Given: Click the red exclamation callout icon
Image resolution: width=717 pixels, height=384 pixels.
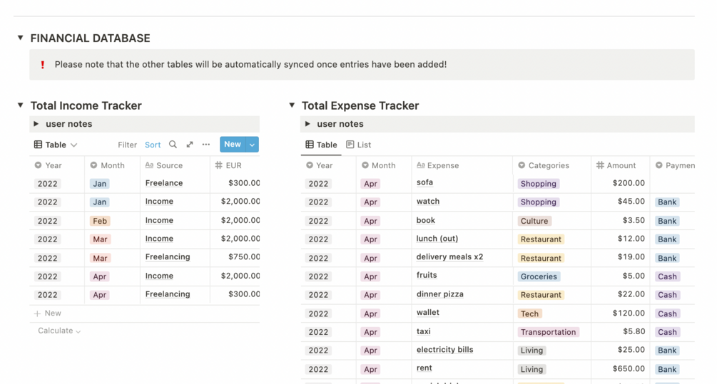Looking at the screenshot, I should pyautogui.click(x=43, y=65).
